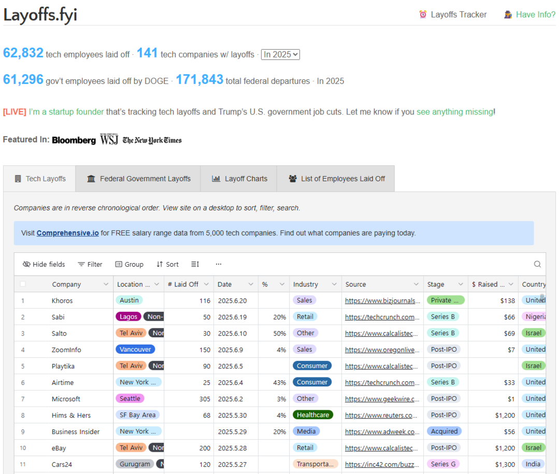Click the Gurugram location tag
Viewport: 559px width, 474px height.
(135, 464)
